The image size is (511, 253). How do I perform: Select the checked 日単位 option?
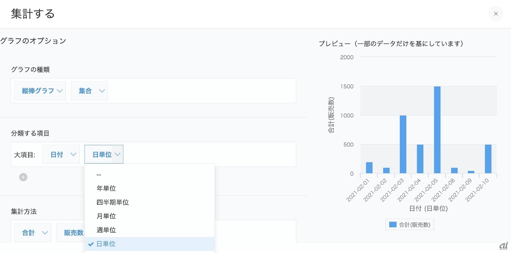click(x=106, y=244)
